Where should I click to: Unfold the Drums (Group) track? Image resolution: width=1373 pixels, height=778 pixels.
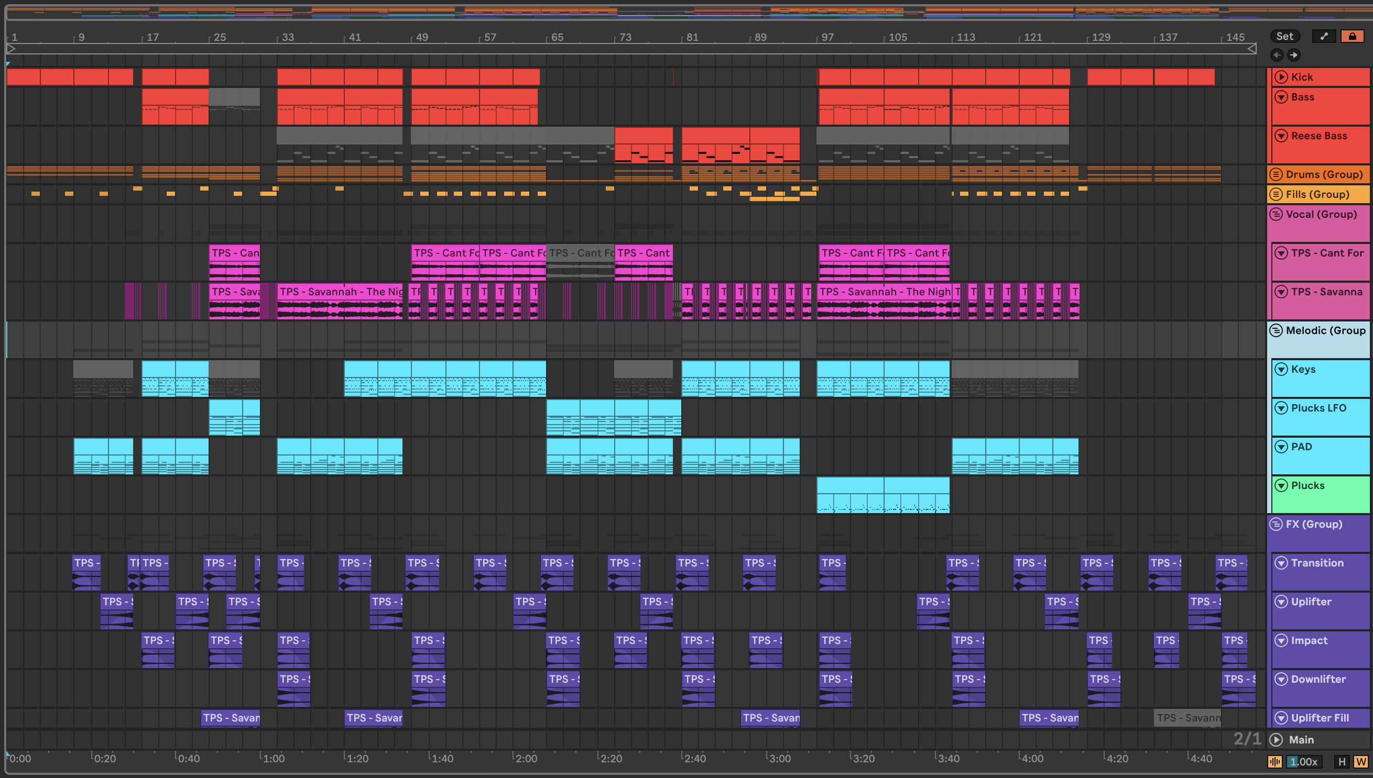coord(1276,174)
